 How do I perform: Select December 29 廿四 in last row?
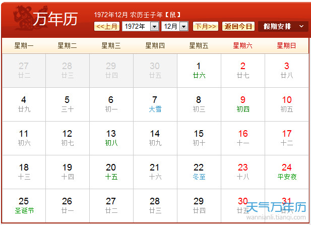coord(199,206)
